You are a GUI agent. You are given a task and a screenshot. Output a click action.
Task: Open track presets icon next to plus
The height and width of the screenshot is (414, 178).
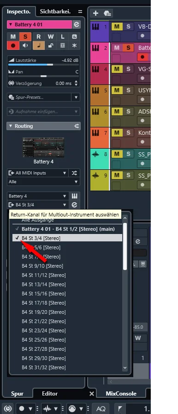(x=107, y=13)
